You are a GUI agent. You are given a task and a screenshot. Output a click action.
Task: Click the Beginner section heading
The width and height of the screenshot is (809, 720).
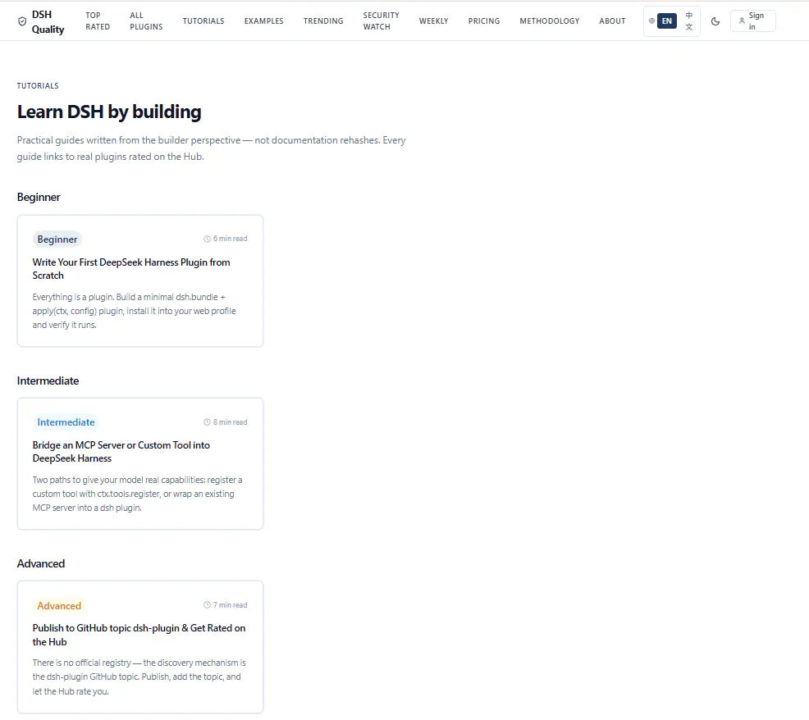(x=39, y=197)
